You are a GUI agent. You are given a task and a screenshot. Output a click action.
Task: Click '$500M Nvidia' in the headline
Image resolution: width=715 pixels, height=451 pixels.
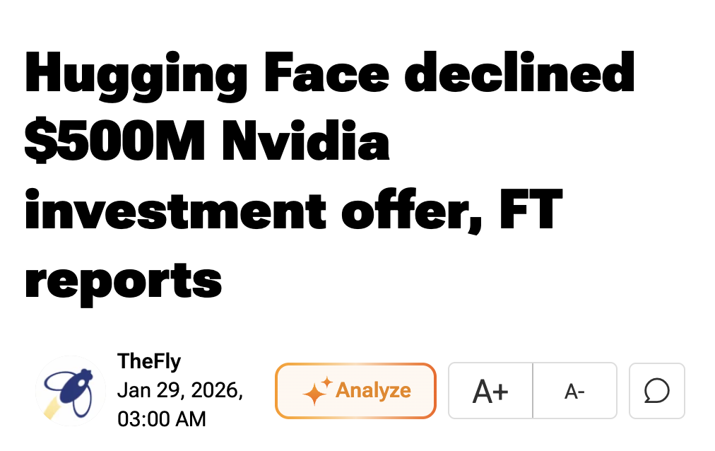click(207, 141)
